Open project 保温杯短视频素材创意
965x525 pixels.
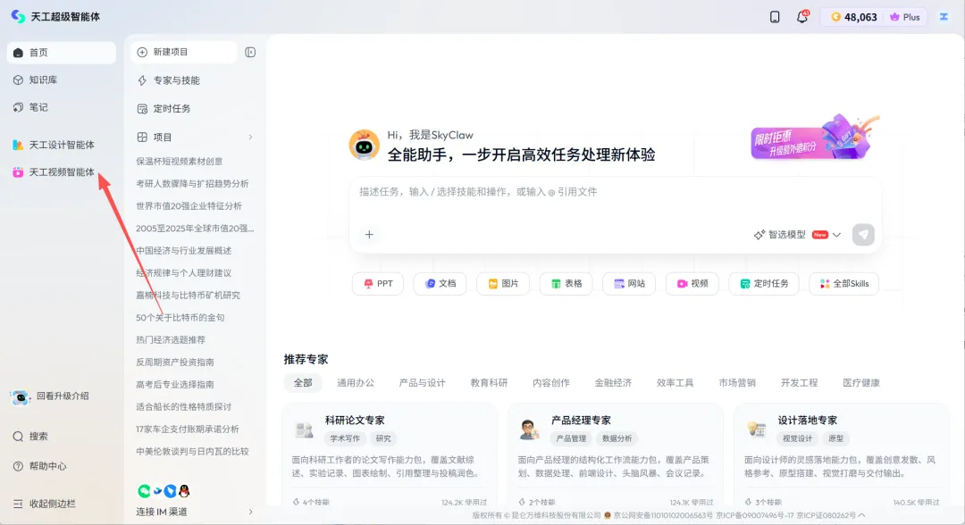coord(179,161)
